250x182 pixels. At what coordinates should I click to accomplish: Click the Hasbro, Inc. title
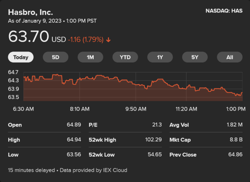(x=30, y=12)
